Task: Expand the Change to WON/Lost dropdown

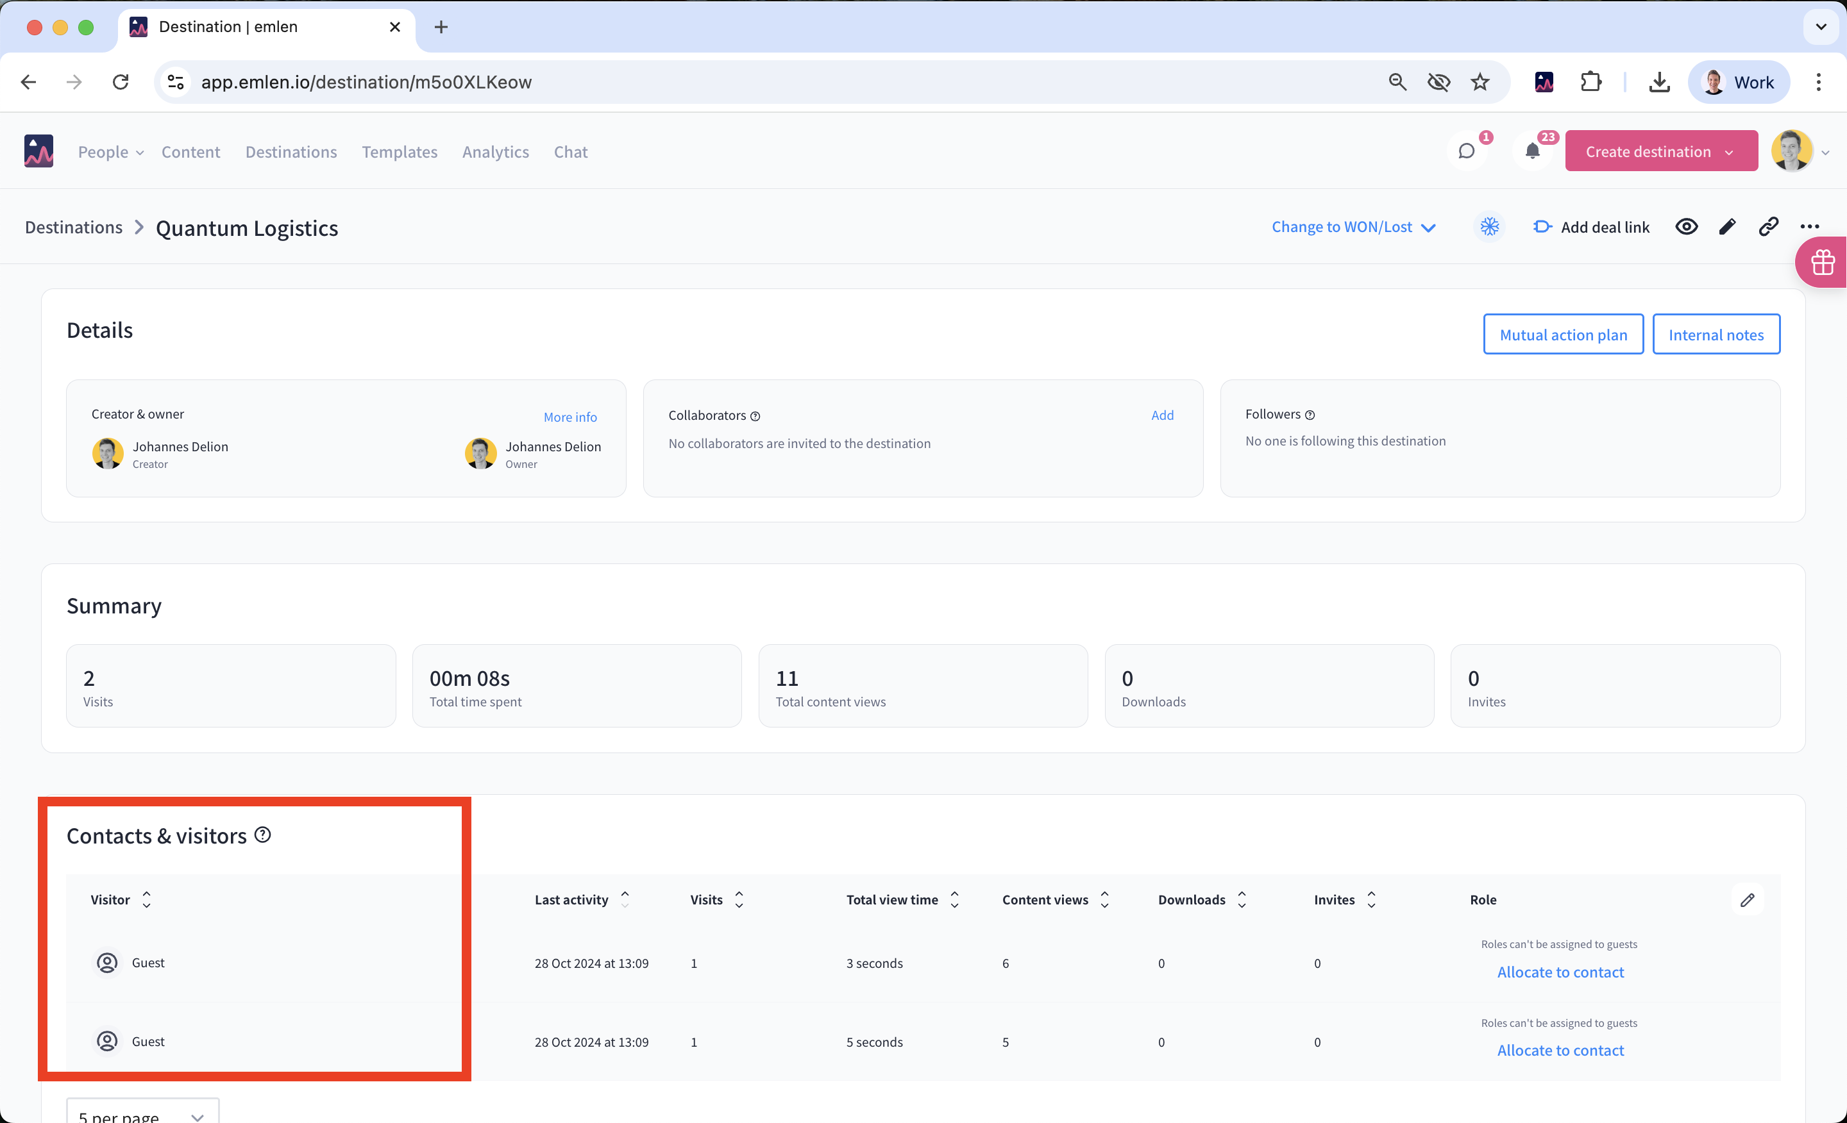Action: pyautogui.click(x=1353, y=227)
